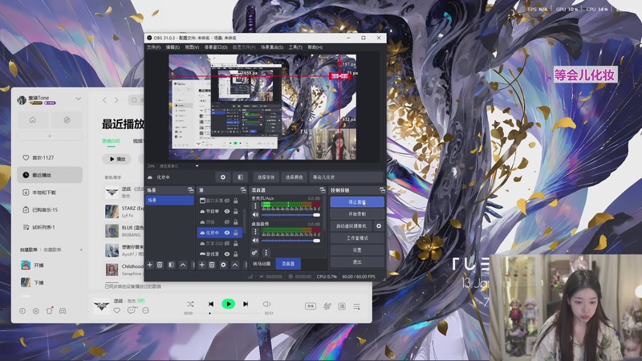The width and height of the screenshot is (642, 361).
Task: Open lyrics view button in music player
Action: coord(342,306)
